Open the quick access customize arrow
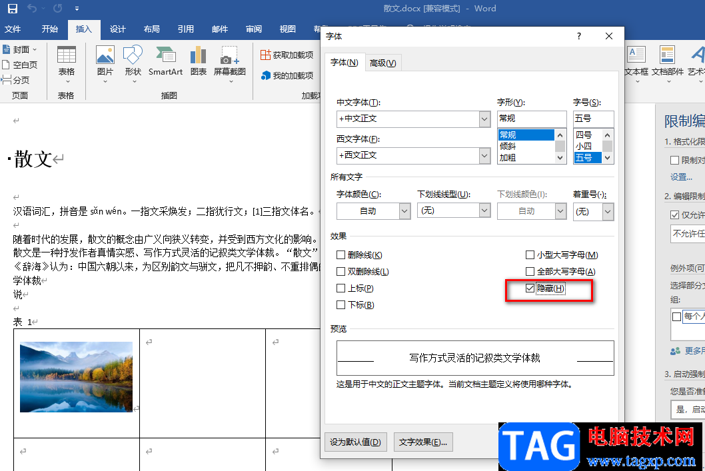This screenshot has width=705, height=471. click(77, 9)
